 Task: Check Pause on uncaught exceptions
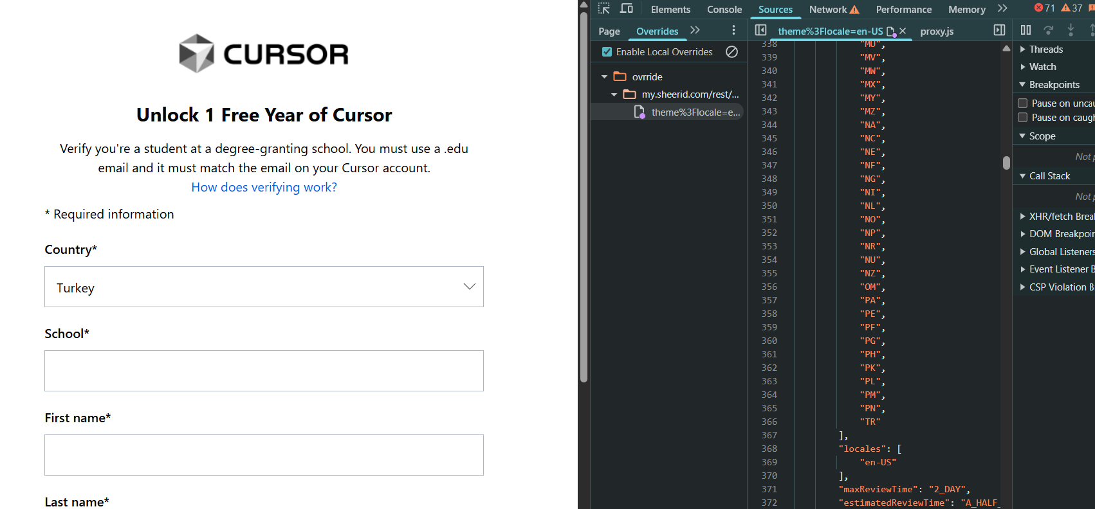(x=1022, y=103)
